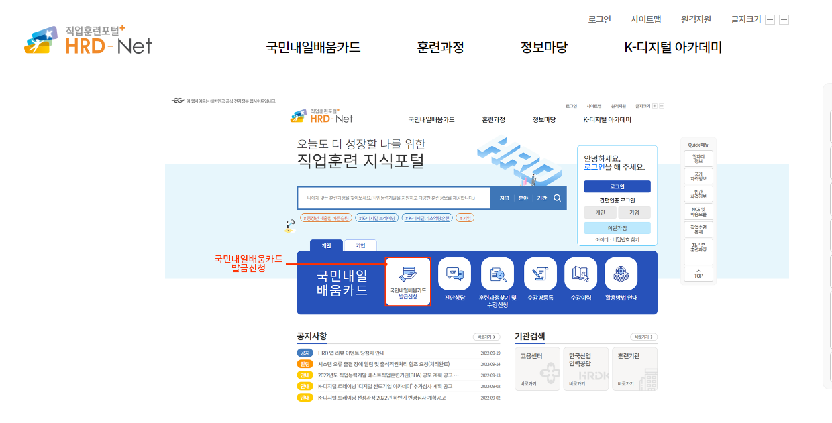
Task: Click the orange #기업 tag
Action: [465, 218]
